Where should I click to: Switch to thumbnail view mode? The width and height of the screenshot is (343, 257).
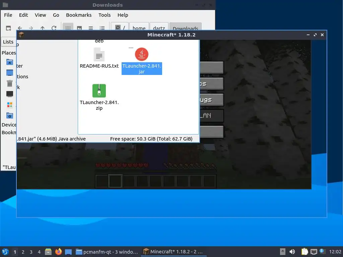point(79,28)
